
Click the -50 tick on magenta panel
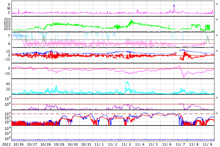(x=7, y=73)
